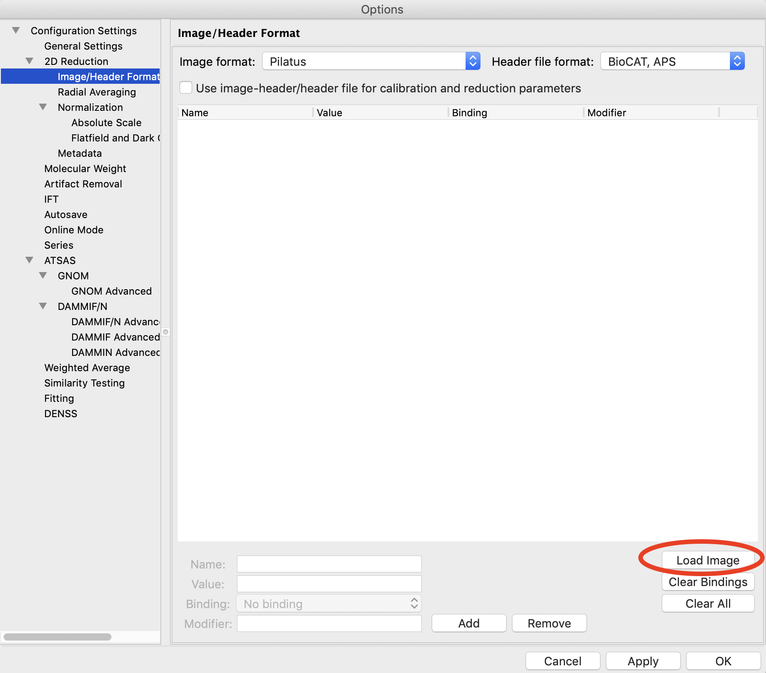
Task: Collapse the DAMMIF/N tree node
Action: (x=43, y=306)
